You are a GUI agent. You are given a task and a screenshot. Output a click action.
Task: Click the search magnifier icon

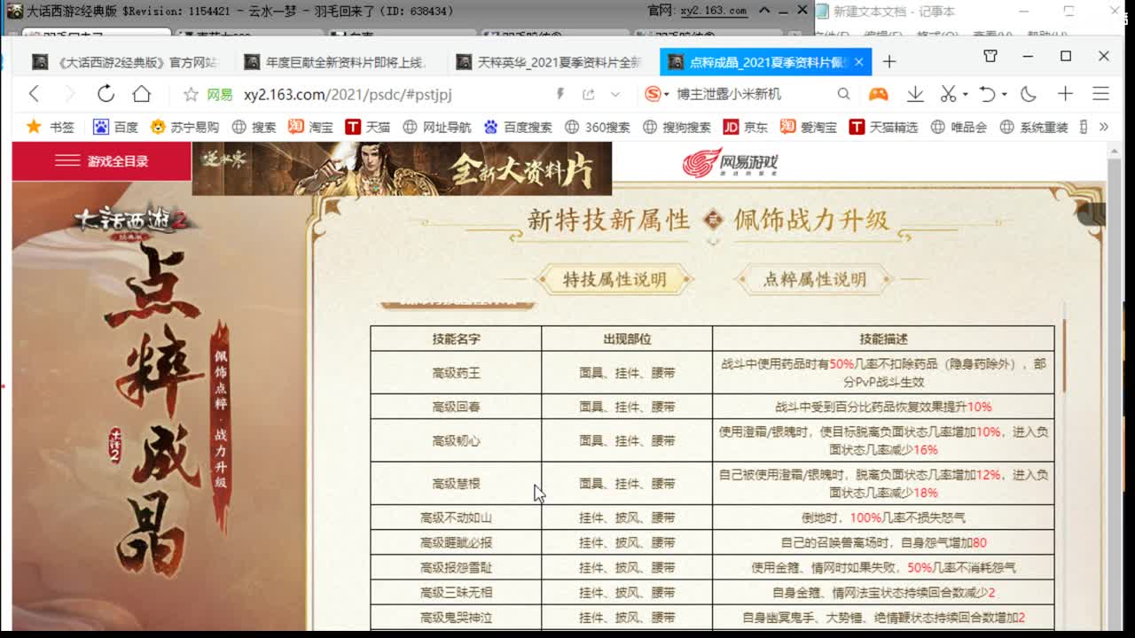(843, 94)
